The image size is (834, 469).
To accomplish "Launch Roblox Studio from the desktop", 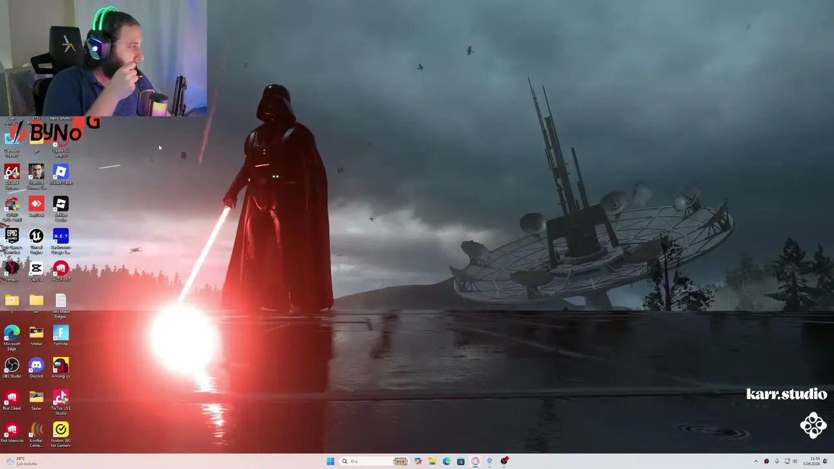I will point(61,209).
